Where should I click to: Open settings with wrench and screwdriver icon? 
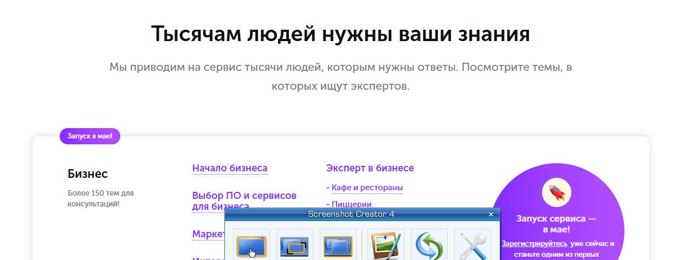coord(473,245)
